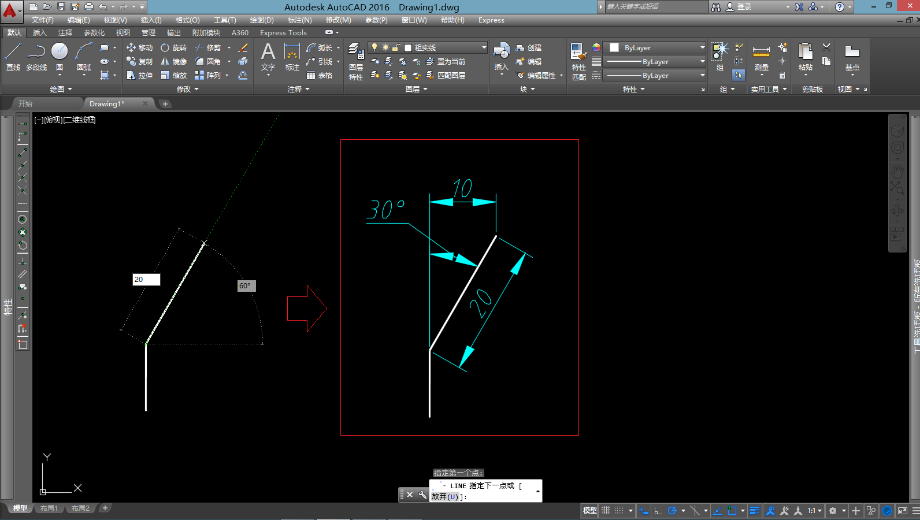Screen dimensions: 920x520
Task: Toggle annotation visibility in status bar
Action: tap(770, 511)
